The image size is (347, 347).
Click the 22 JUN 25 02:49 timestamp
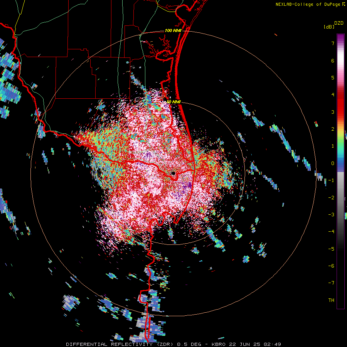256,344
